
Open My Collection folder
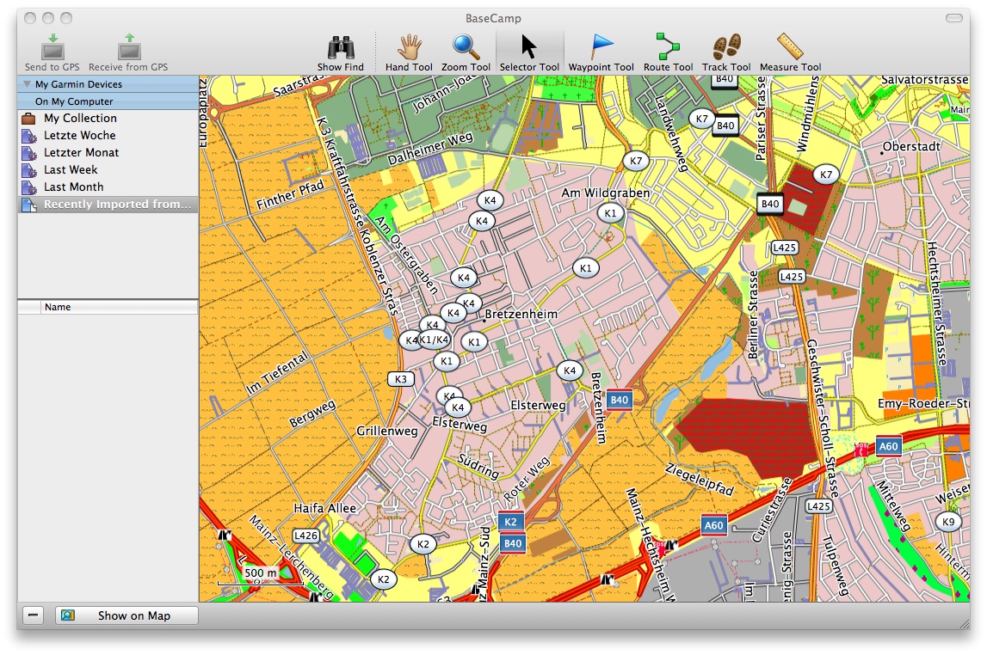click(x=108, y=118)
